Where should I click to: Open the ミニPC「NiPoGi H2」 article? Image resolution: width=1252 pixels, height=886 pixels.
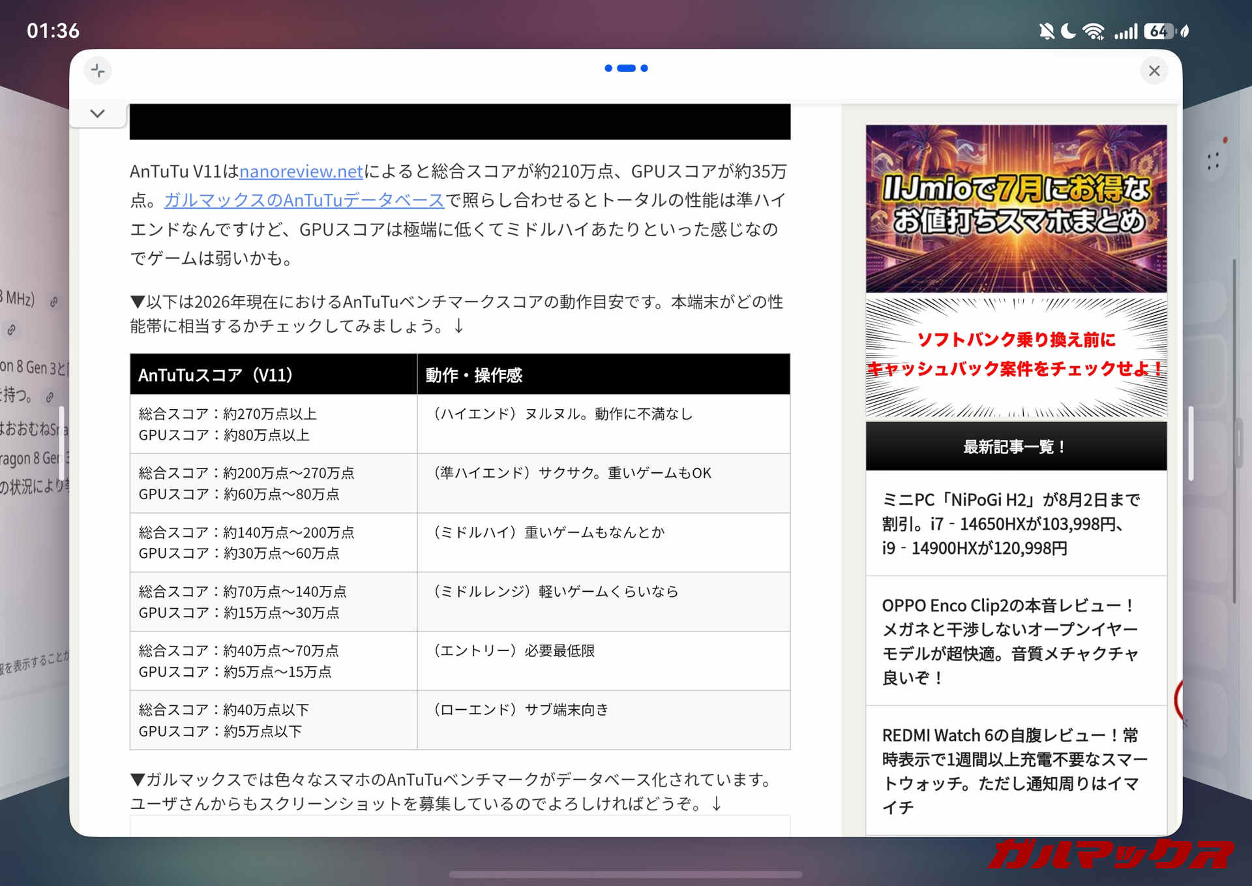[1016, 523]
